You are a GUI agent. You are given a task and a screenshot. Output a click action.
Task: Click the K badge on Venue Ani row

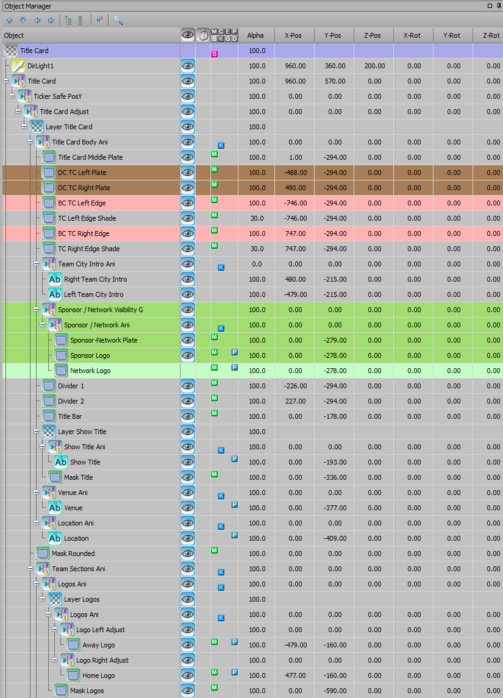pyautogui.click(x=221, y=496)
